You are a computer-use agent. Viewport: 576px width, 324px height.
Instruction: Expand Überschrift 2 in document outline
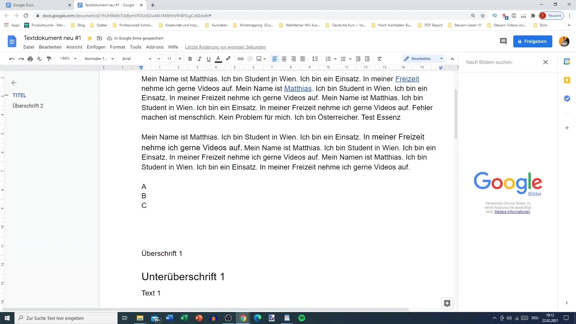7,106
